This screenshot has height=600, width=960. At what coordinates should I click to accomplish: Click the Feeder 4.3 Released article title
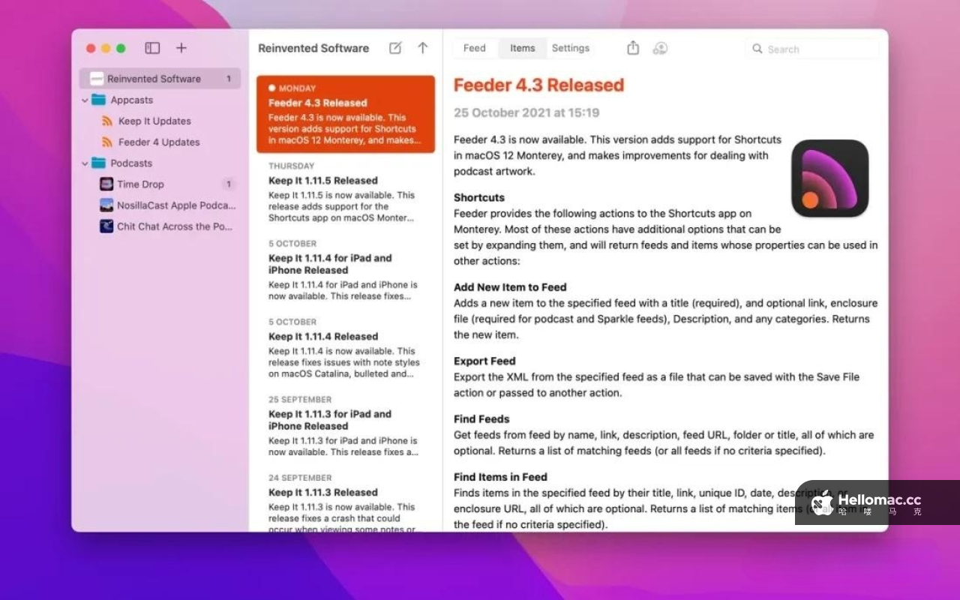coord(538,85)
